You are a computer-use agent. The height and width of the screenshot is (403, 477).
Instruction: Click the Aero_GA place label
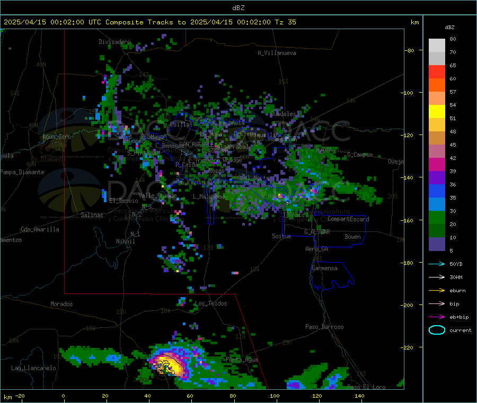(x=317, y=249)
